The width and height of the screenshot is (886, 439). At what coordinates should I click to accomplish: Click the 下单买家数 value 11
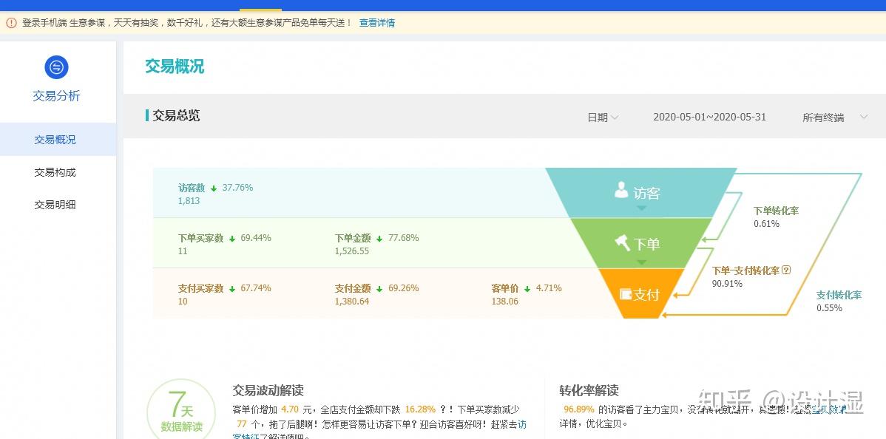(x=183, y=251)
